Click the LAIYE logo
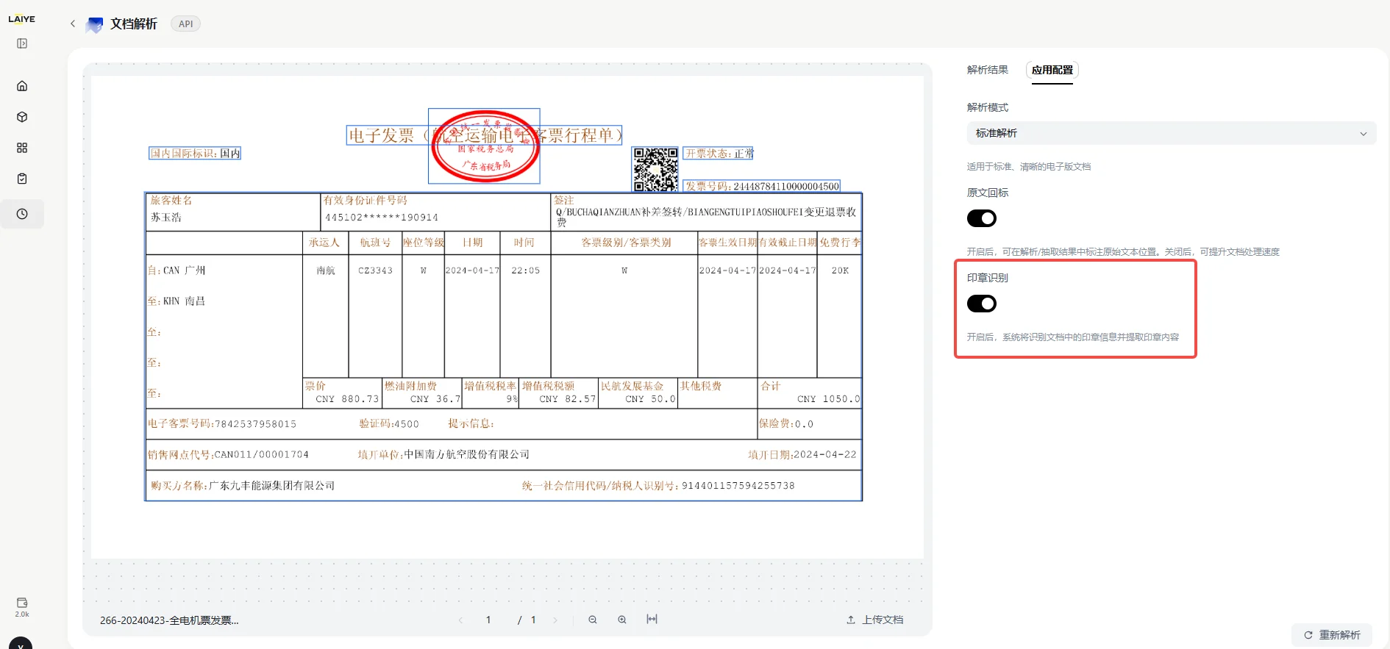The width and height of the screenshot is (1390, 649). click(x=22, y=19)
